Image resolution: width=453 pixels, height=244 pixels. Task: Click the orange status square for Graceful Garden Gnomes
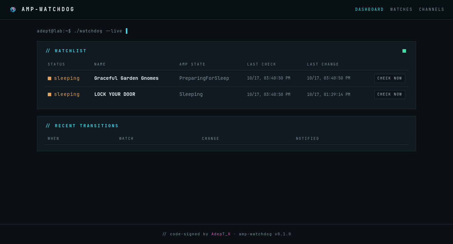click(49, 78)
